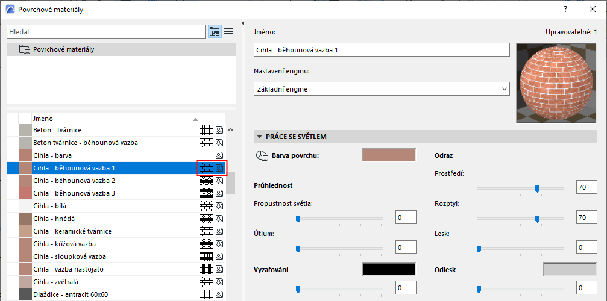Switch to folder tree view icon
The width and height of the screenshot is (607, 301).
click(x=215, y=32)
